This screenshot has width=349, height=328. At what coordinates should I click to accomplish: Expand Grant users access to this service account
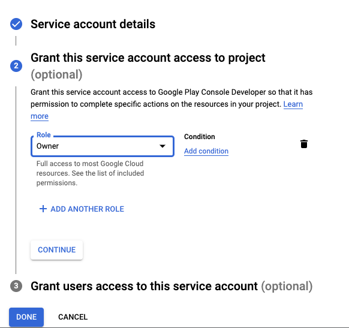pyautogui.click(x=172, y=286)
